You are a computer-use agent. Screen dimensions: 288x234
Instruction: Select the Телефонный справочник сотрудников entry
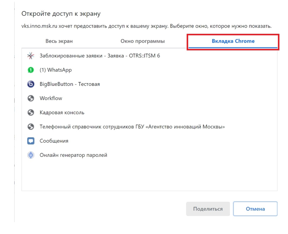click(x=132, y=127)
